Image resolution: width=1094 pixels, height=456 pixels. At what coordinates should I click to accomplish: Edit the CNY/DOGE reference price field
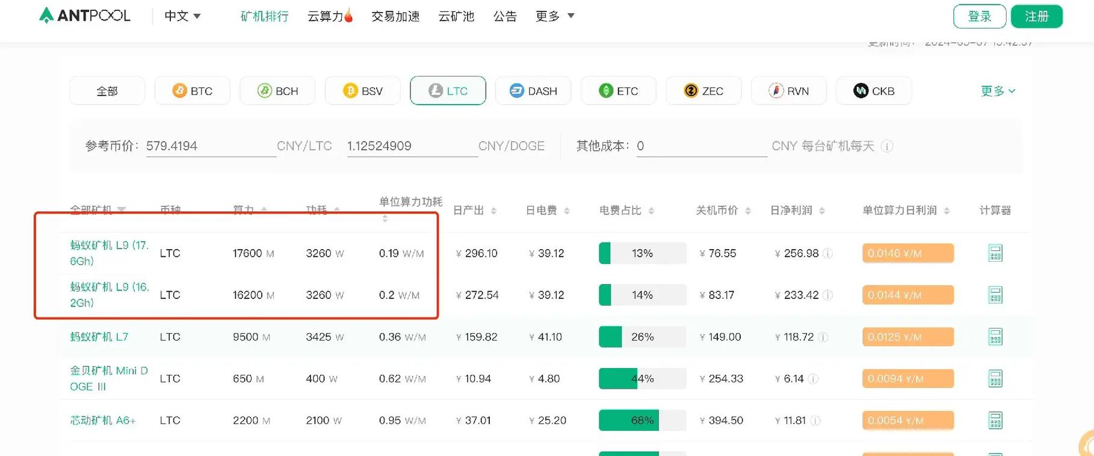point(412,146)
